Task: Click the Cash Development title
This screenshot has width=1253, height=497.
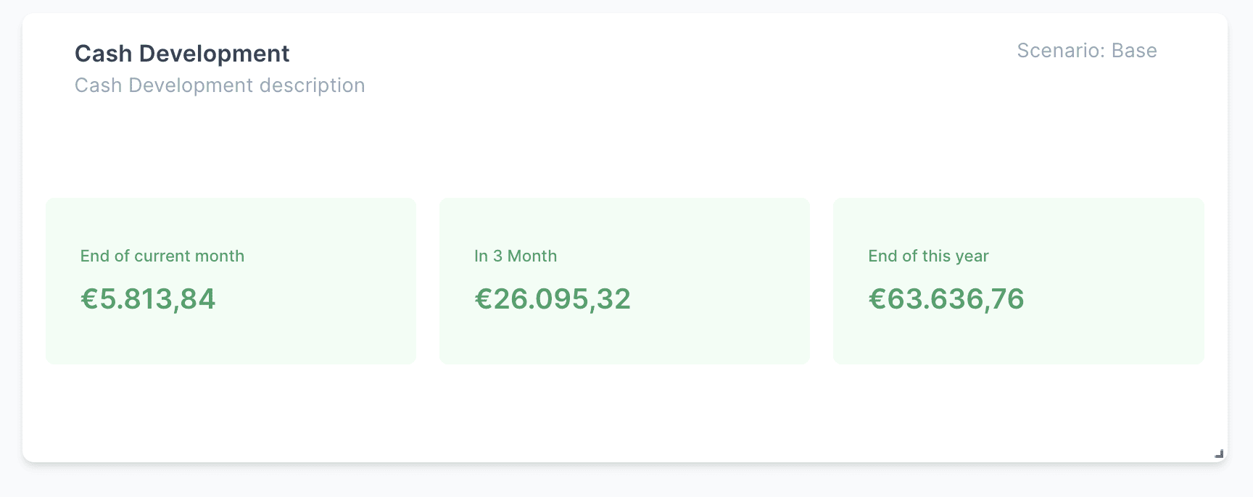Action: click(x=182, y=54)
